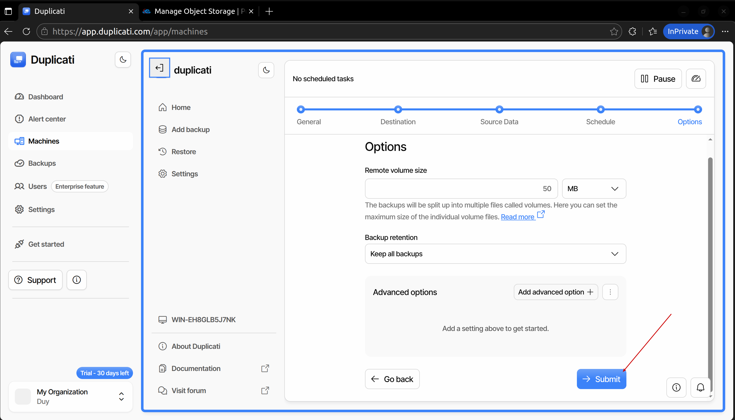Submit the backup configuration
Viewport: 735px width, 420px height.
point(601,379)
